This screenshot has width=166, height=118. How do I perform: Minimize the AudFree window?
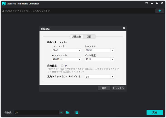pos(152,3)
